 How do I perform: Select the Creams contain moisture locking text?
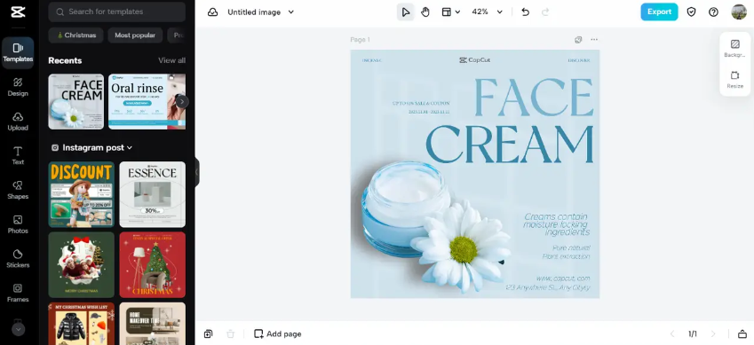pyautogui.click(x=556, y=224)
